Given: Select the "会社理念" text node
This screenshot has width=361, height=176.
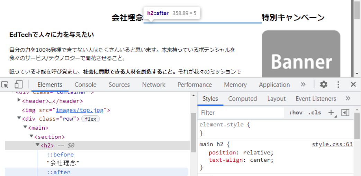Looking at the screenshot, I should [x=63, y=163].
